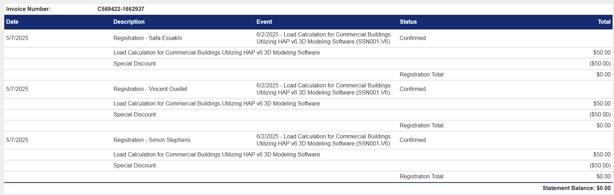Click the event text in Safa Essakhi's row

(323, 38)
